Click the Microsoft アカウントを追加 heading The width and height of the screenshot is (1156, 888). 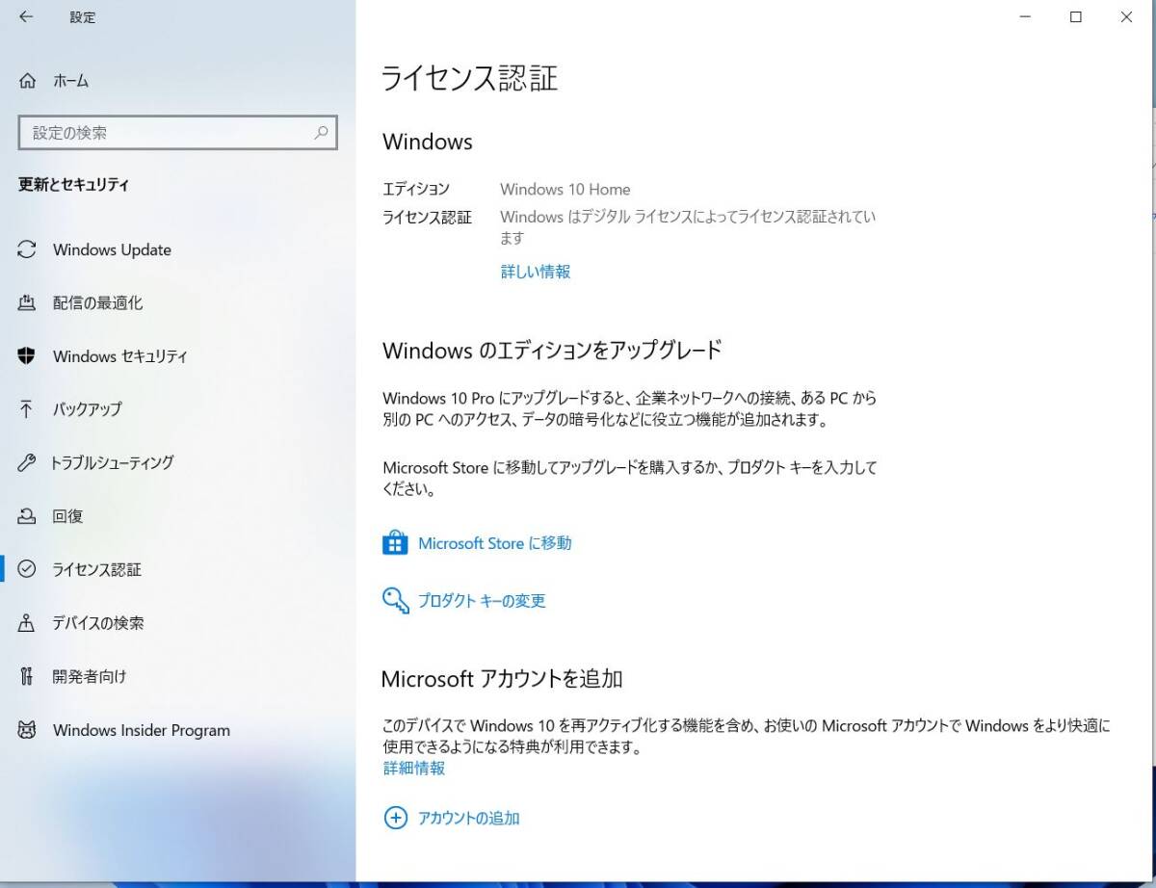[x=502, y=679]
